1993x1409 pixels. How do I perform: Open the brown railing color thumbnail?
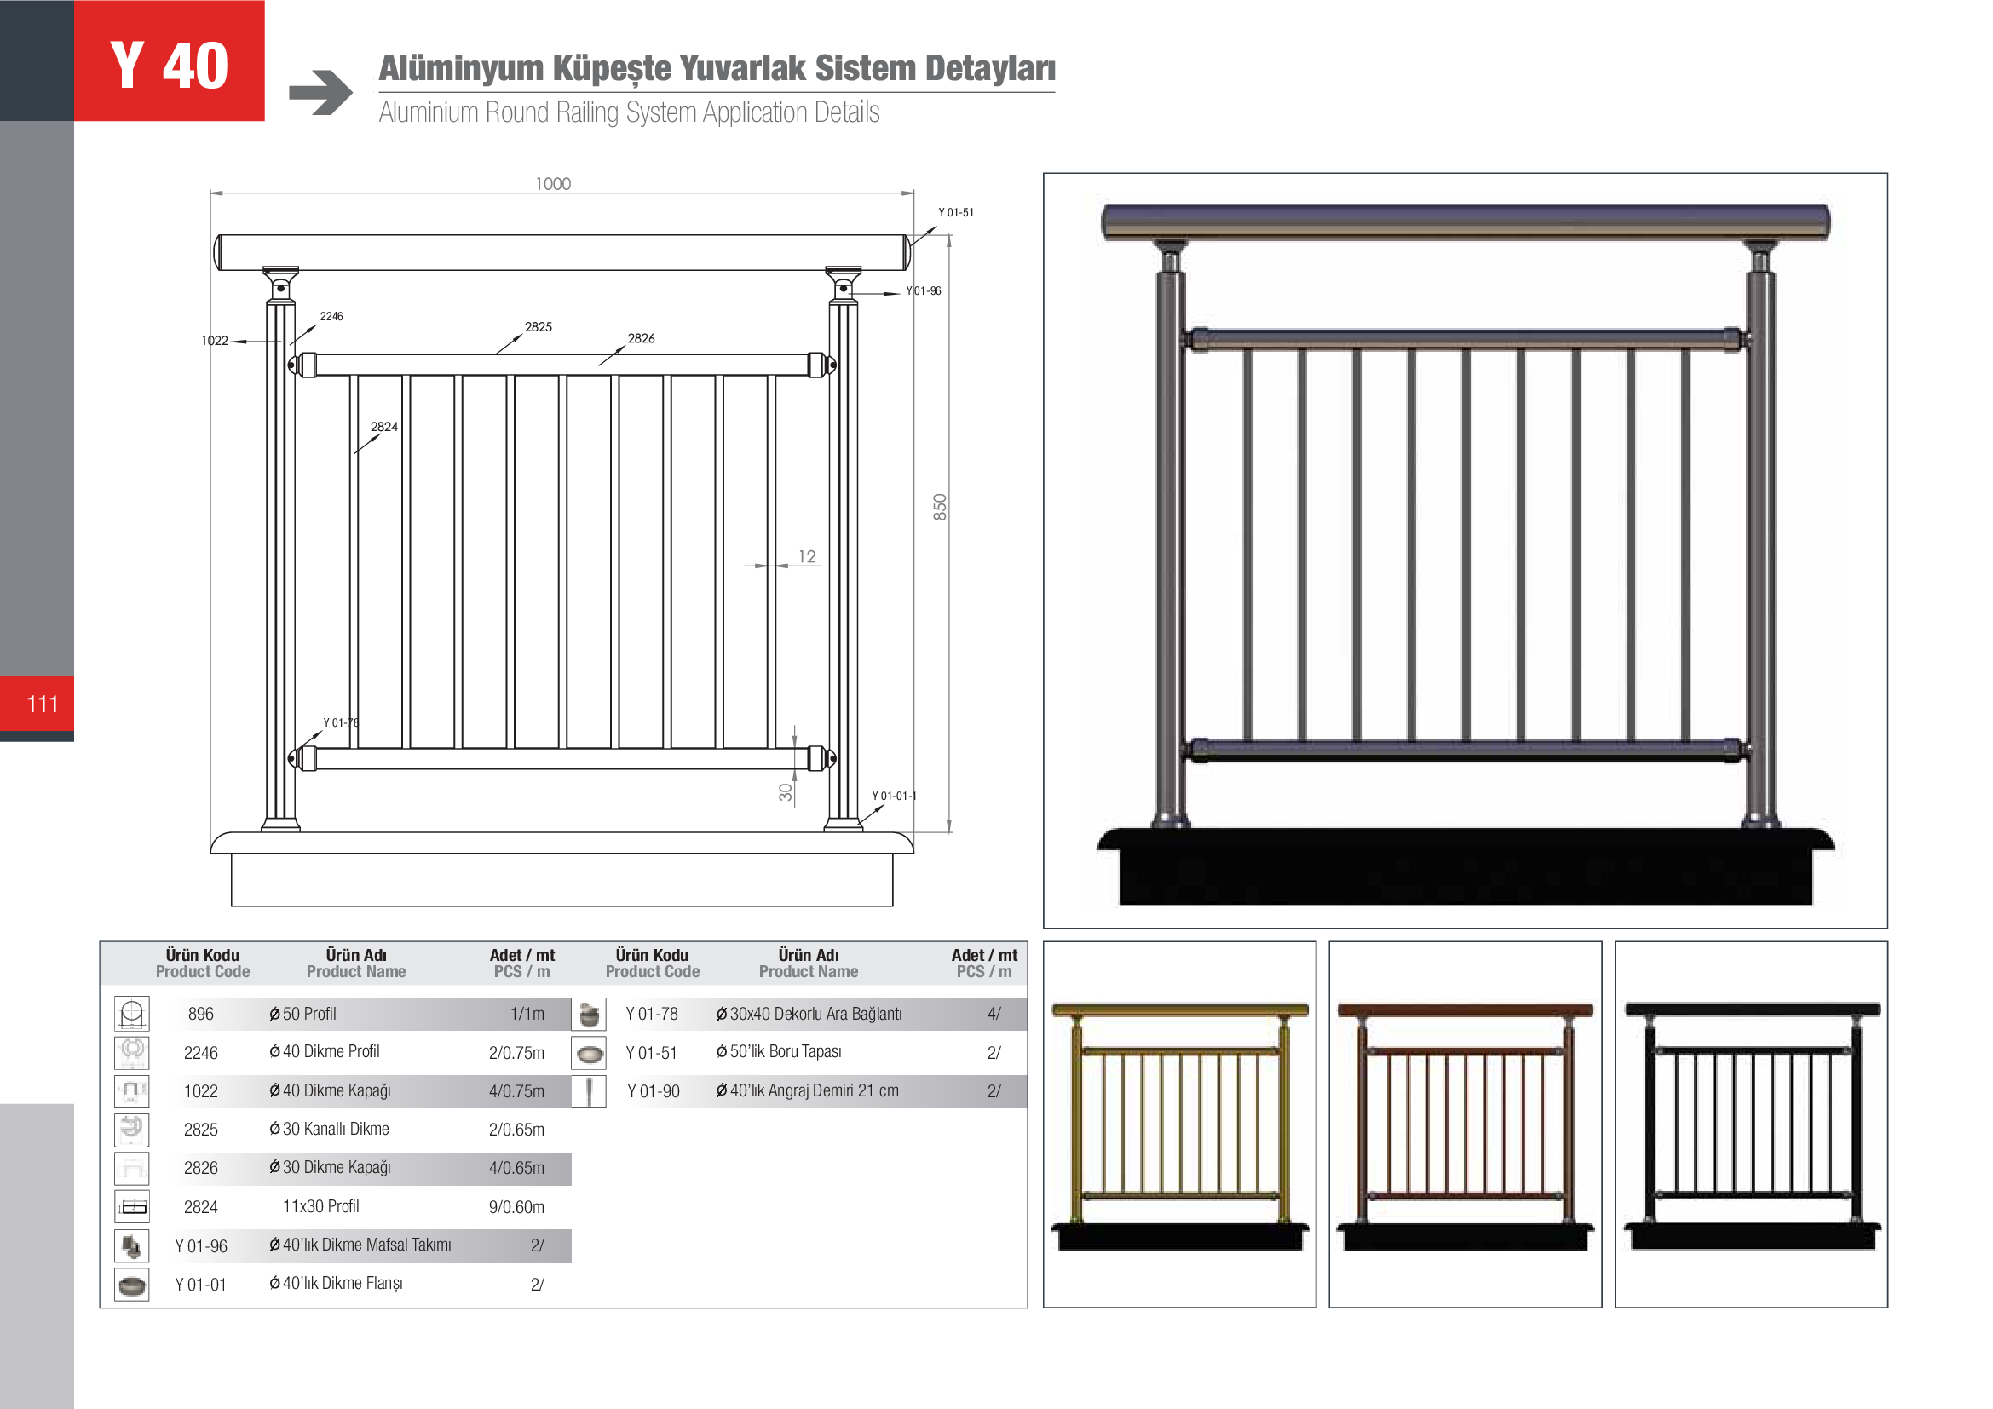click(x=1465, y=1124)
